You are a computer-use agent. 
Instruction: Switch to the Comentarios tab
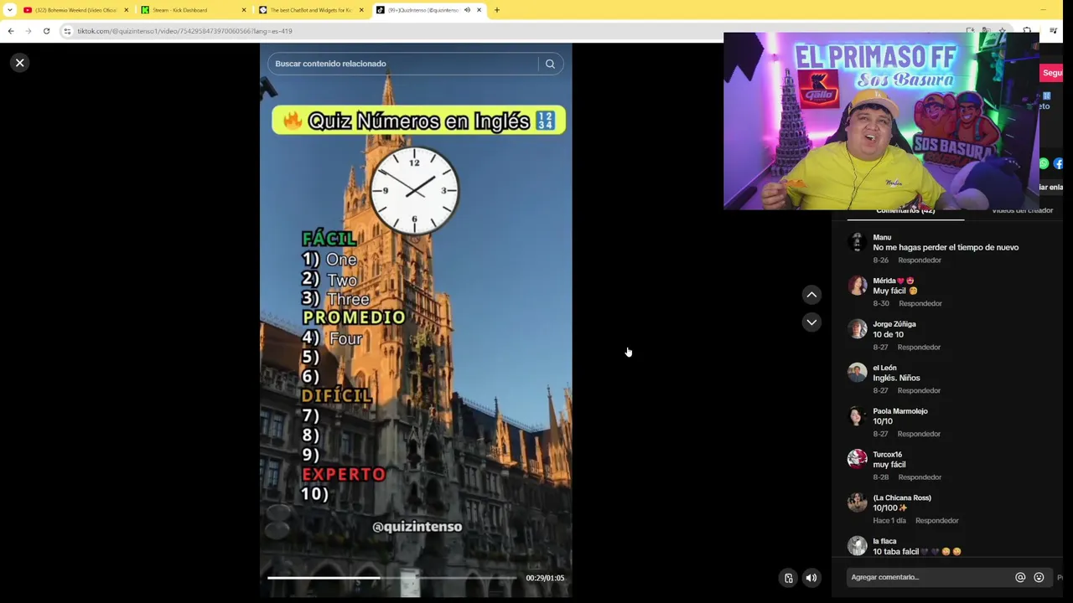(x=905, y=211)
